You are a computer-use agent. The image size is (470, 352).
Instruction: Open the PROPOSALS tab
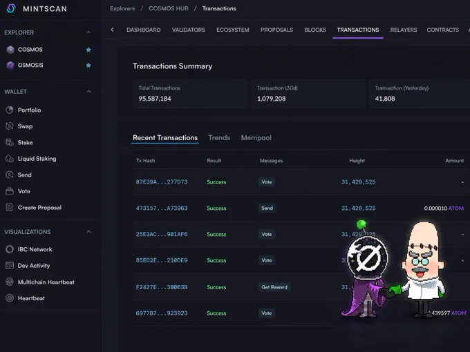[276, 30]
